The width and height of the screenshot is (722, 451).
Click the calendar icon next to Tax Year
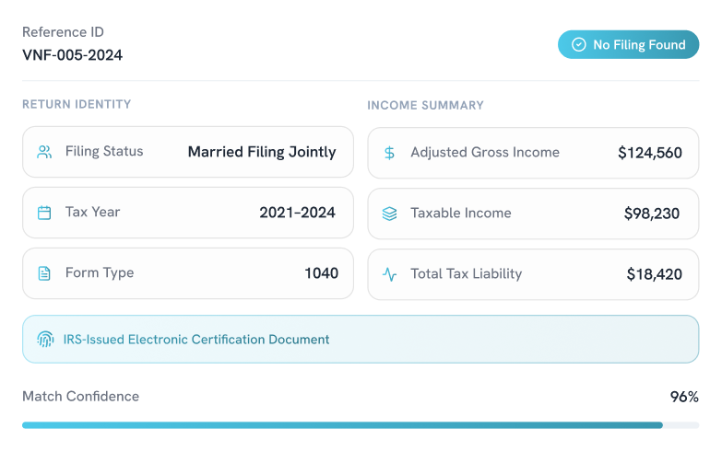pos(44,213)
